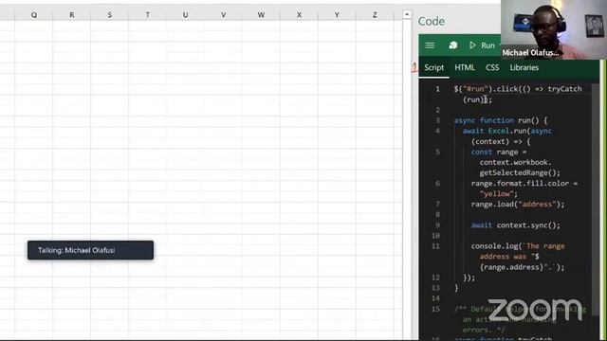Click "range.format.fill.color =" code text
This screenshot has height=341, width=607.
pos(524,183)
